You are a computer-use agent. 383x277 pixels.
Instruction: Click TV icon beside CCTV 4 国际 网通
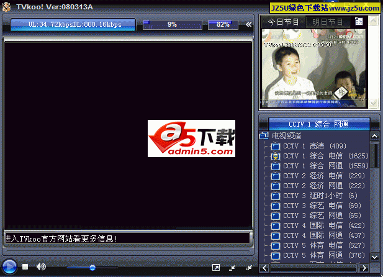[x=276, y=236]
